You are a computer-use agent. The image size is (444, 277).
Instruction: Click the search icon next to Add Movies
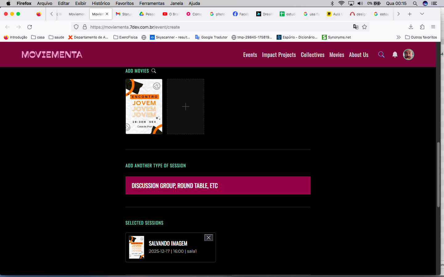154,71
